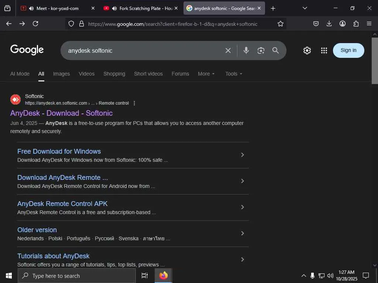Show hidden system tray icons
Screen dimensions: 378x283
pos(304,276)
